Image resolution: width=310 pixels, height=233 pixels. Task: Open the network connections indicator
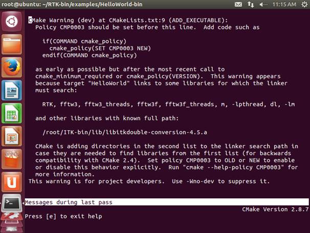(x=251, y=4)
